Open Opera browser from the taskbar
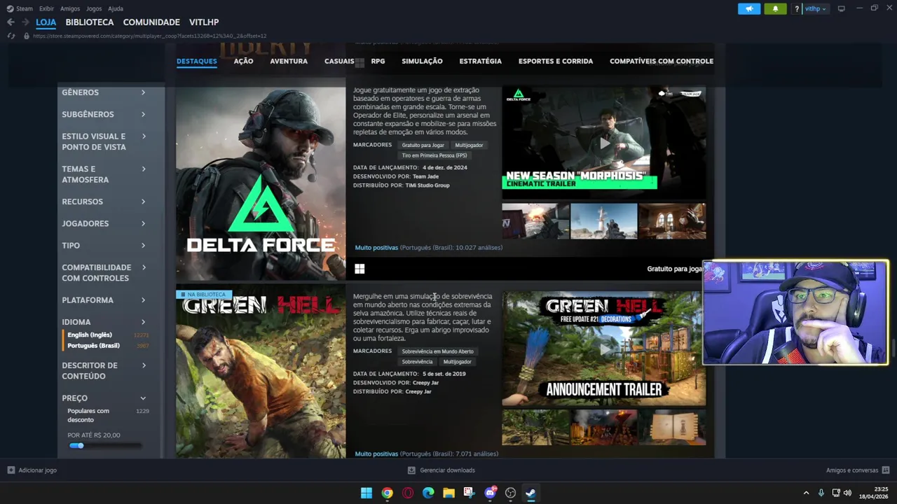Screen dimensions: 897x504 click(x=408, y=493)
